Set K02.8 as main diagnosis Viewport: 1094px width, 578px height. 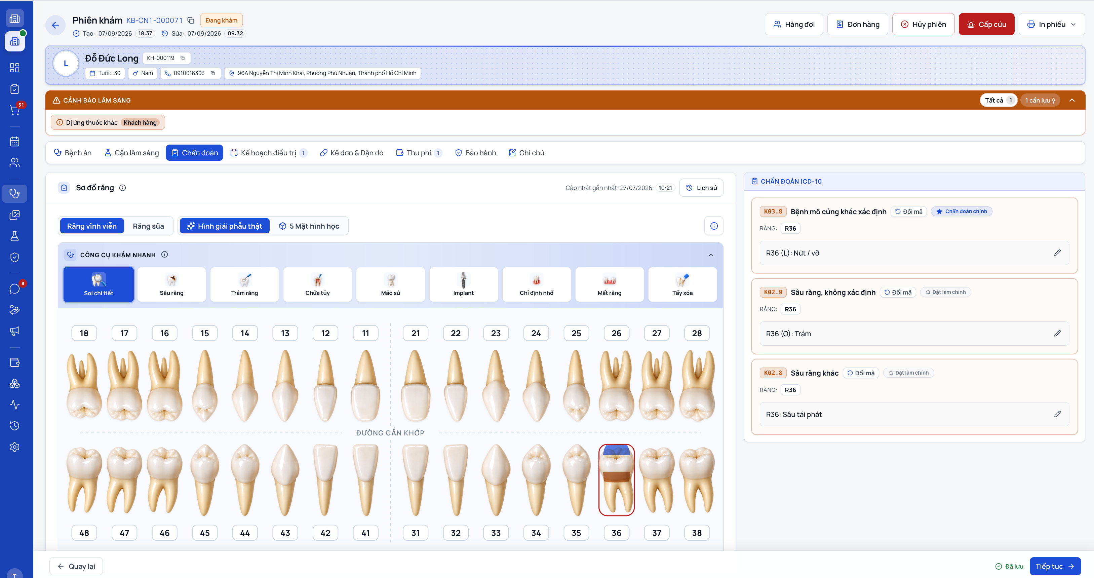click(908, 373)
